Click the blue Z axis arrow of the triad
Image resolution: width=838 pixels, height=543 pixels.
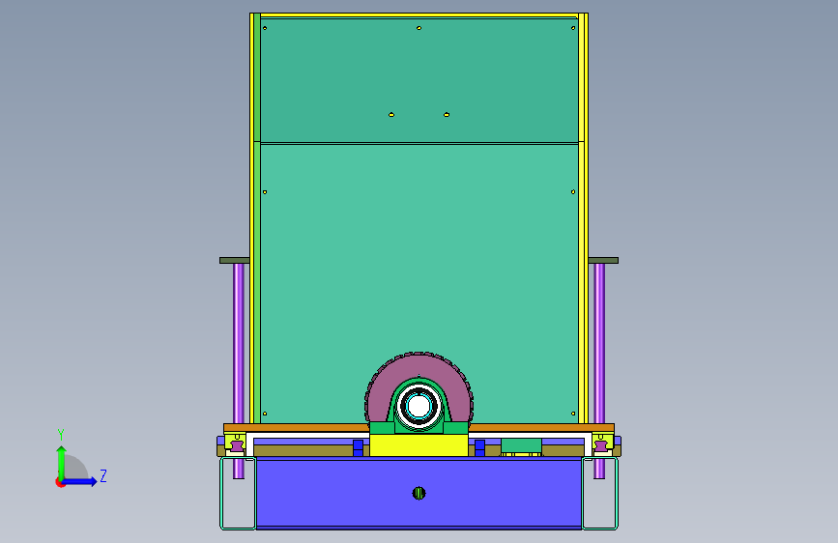79,481
